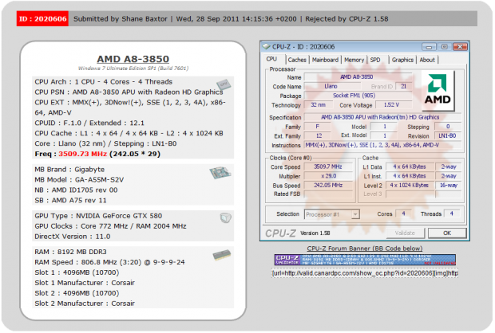Close the CPU-Z window
The image size is (495, 333).
click(x=460, y=47)
